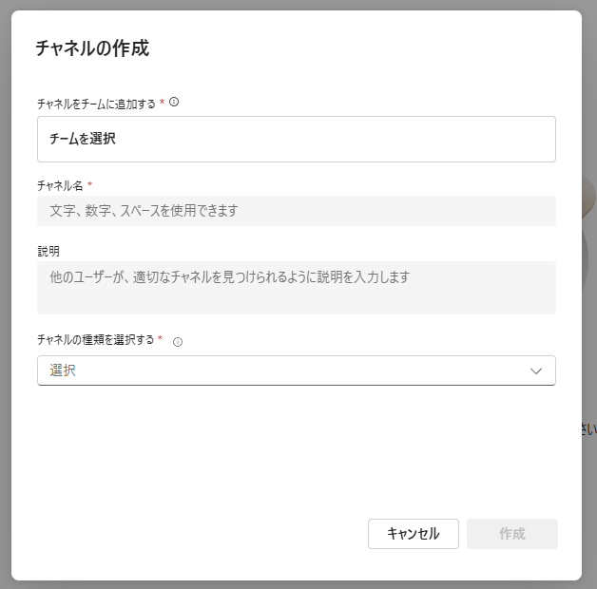
Task: Click the 作成 button
Action: (x=512, y=534)
